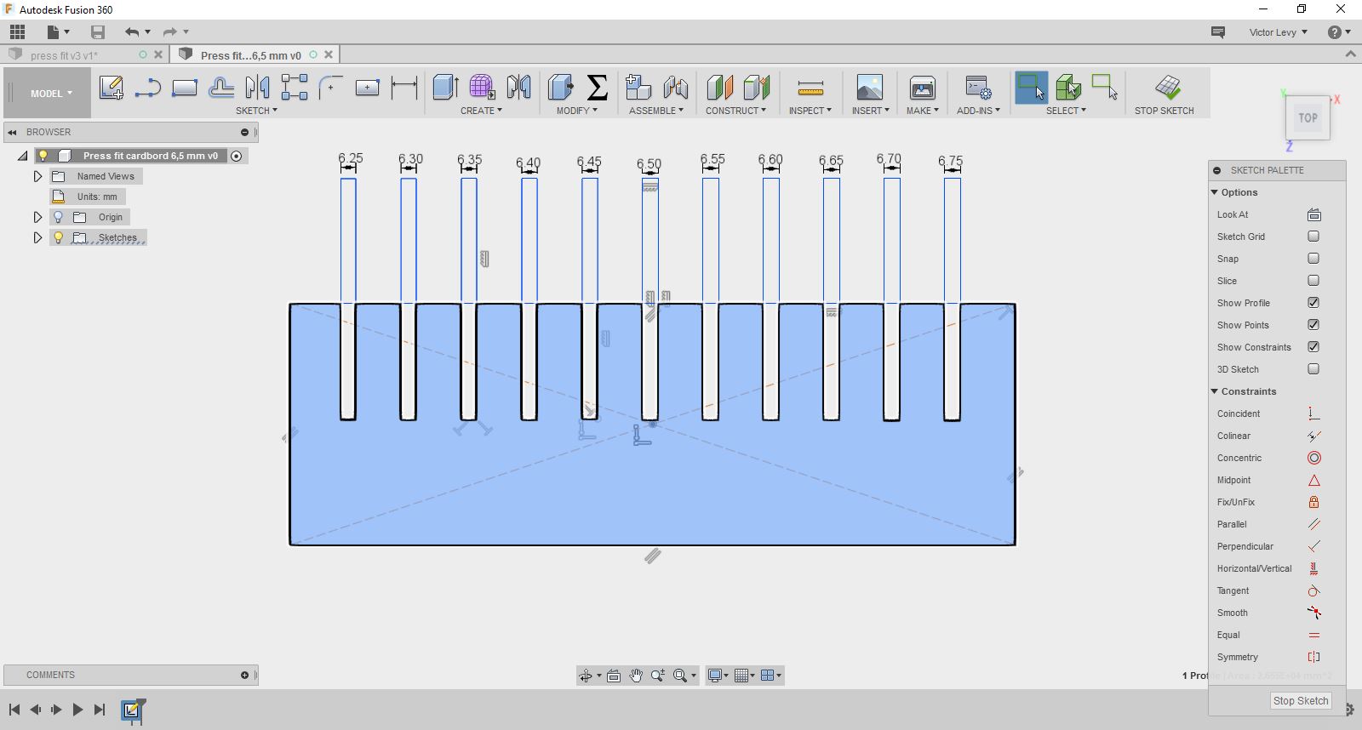Click the Orbit navigation icon

(586, 676)
